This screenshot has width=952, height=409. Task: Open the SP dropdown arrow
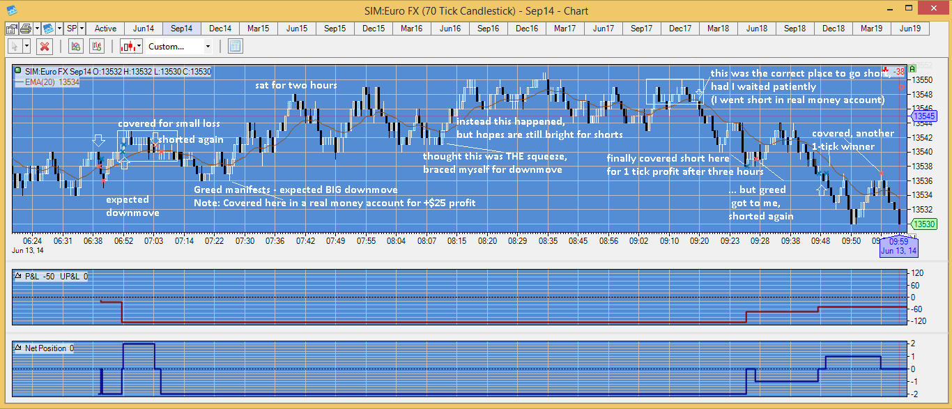pyautogui.click(x=82, y=29)
